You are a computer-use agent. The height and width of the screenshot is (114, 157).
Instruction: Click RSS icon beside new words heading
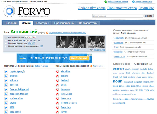coord(91,66)
